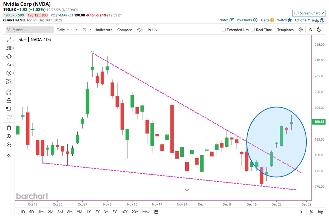Set range to 9M
This screenshot has height=217, width=329.
[x=80, y=212]
